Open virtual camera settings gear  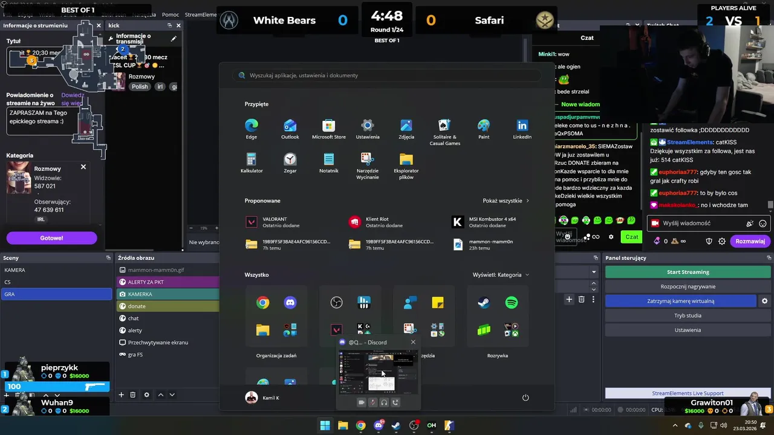[764, 301]
